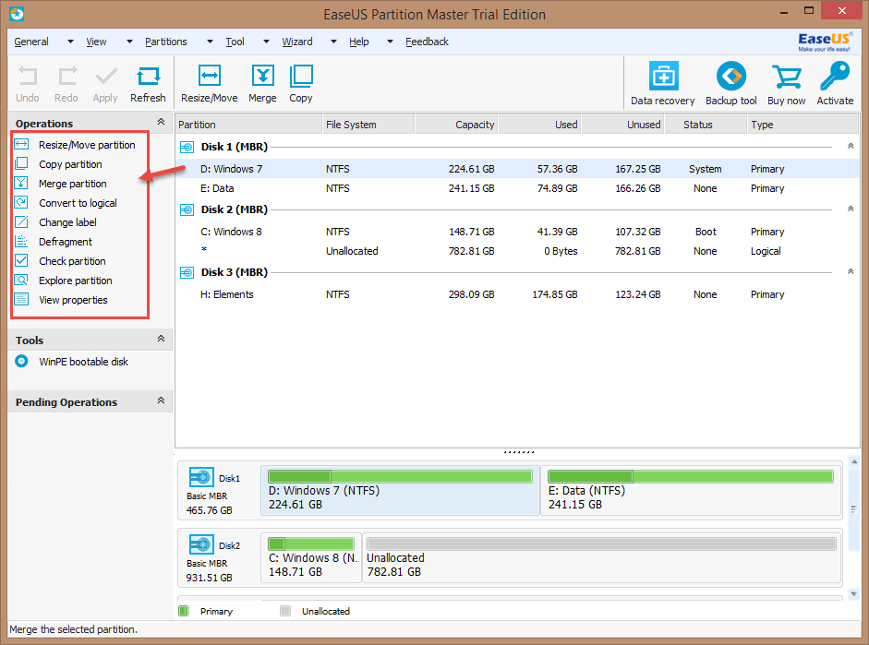This screenshot has height=645, width=869.
Task: Collapse the Disk 2 (MBR) group
Action: coord(851,209)
